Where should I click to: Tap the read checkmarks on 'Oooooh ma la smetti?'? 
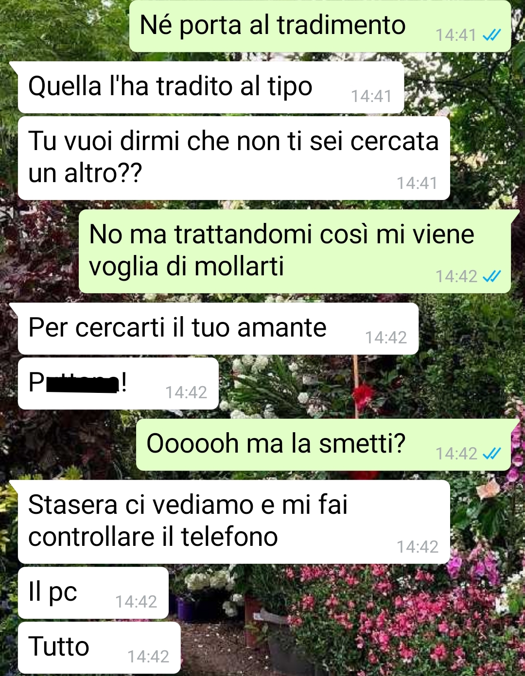tap(491, 454)
